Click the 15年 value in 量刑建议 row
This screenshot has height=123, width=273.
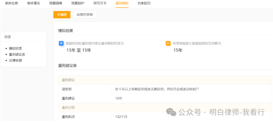[119, 98]
